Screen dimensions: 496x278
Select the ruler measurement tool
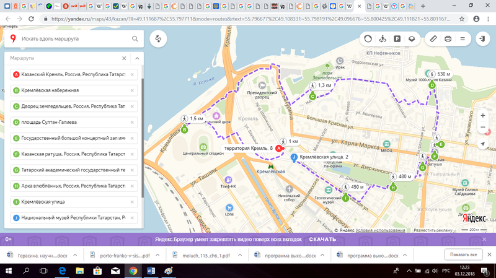pyautogui.click(x=433, y=39)
